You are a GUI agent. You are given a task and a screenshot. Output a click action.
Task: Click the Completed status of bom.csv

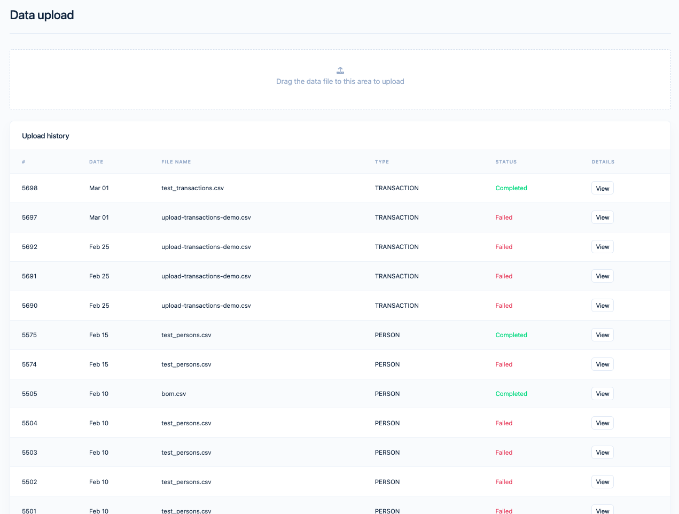[x=511, y=394]
